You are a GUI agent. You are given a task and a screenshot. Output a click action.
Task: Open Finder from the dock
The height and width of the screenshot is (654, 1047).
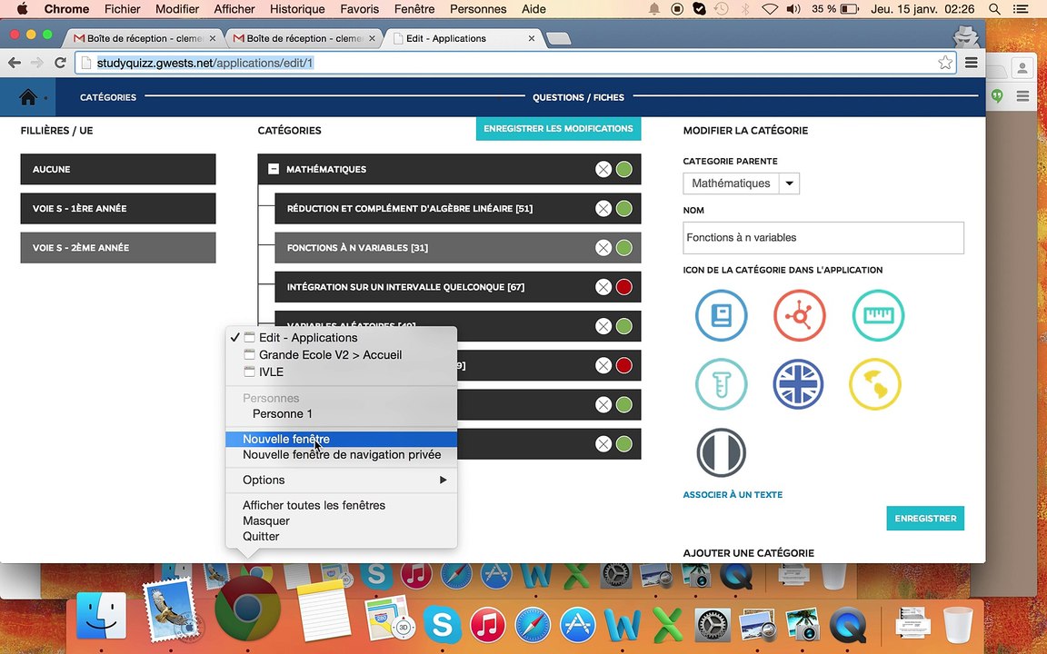(x=101, y=616)
